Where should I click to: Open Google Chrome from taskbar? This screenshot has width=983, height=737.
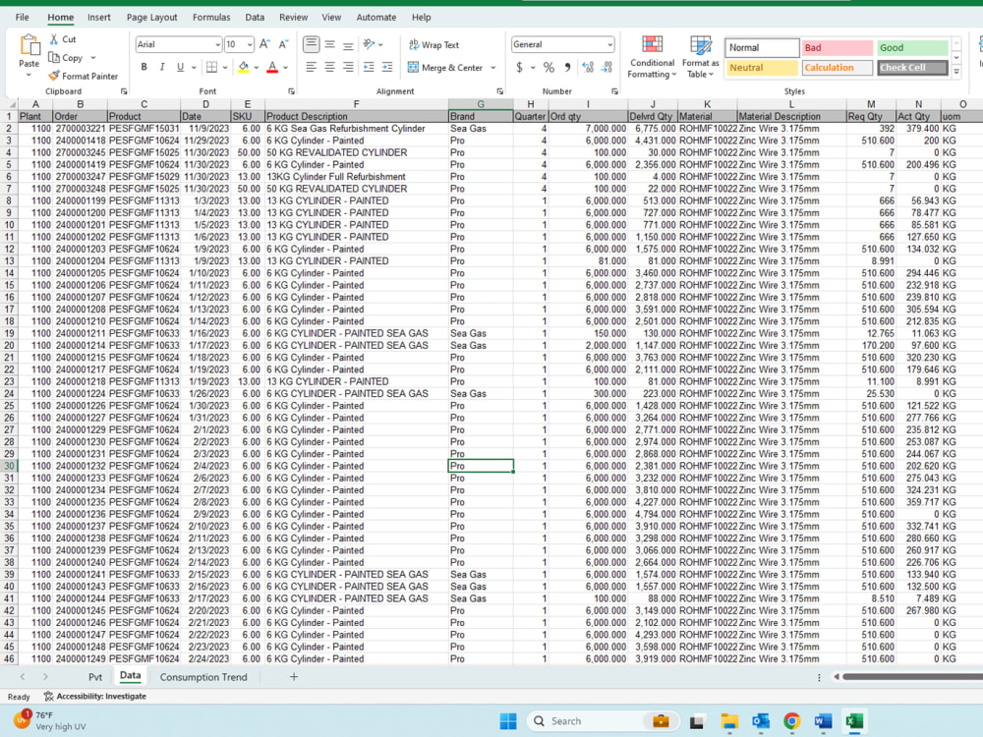(791, 721)
